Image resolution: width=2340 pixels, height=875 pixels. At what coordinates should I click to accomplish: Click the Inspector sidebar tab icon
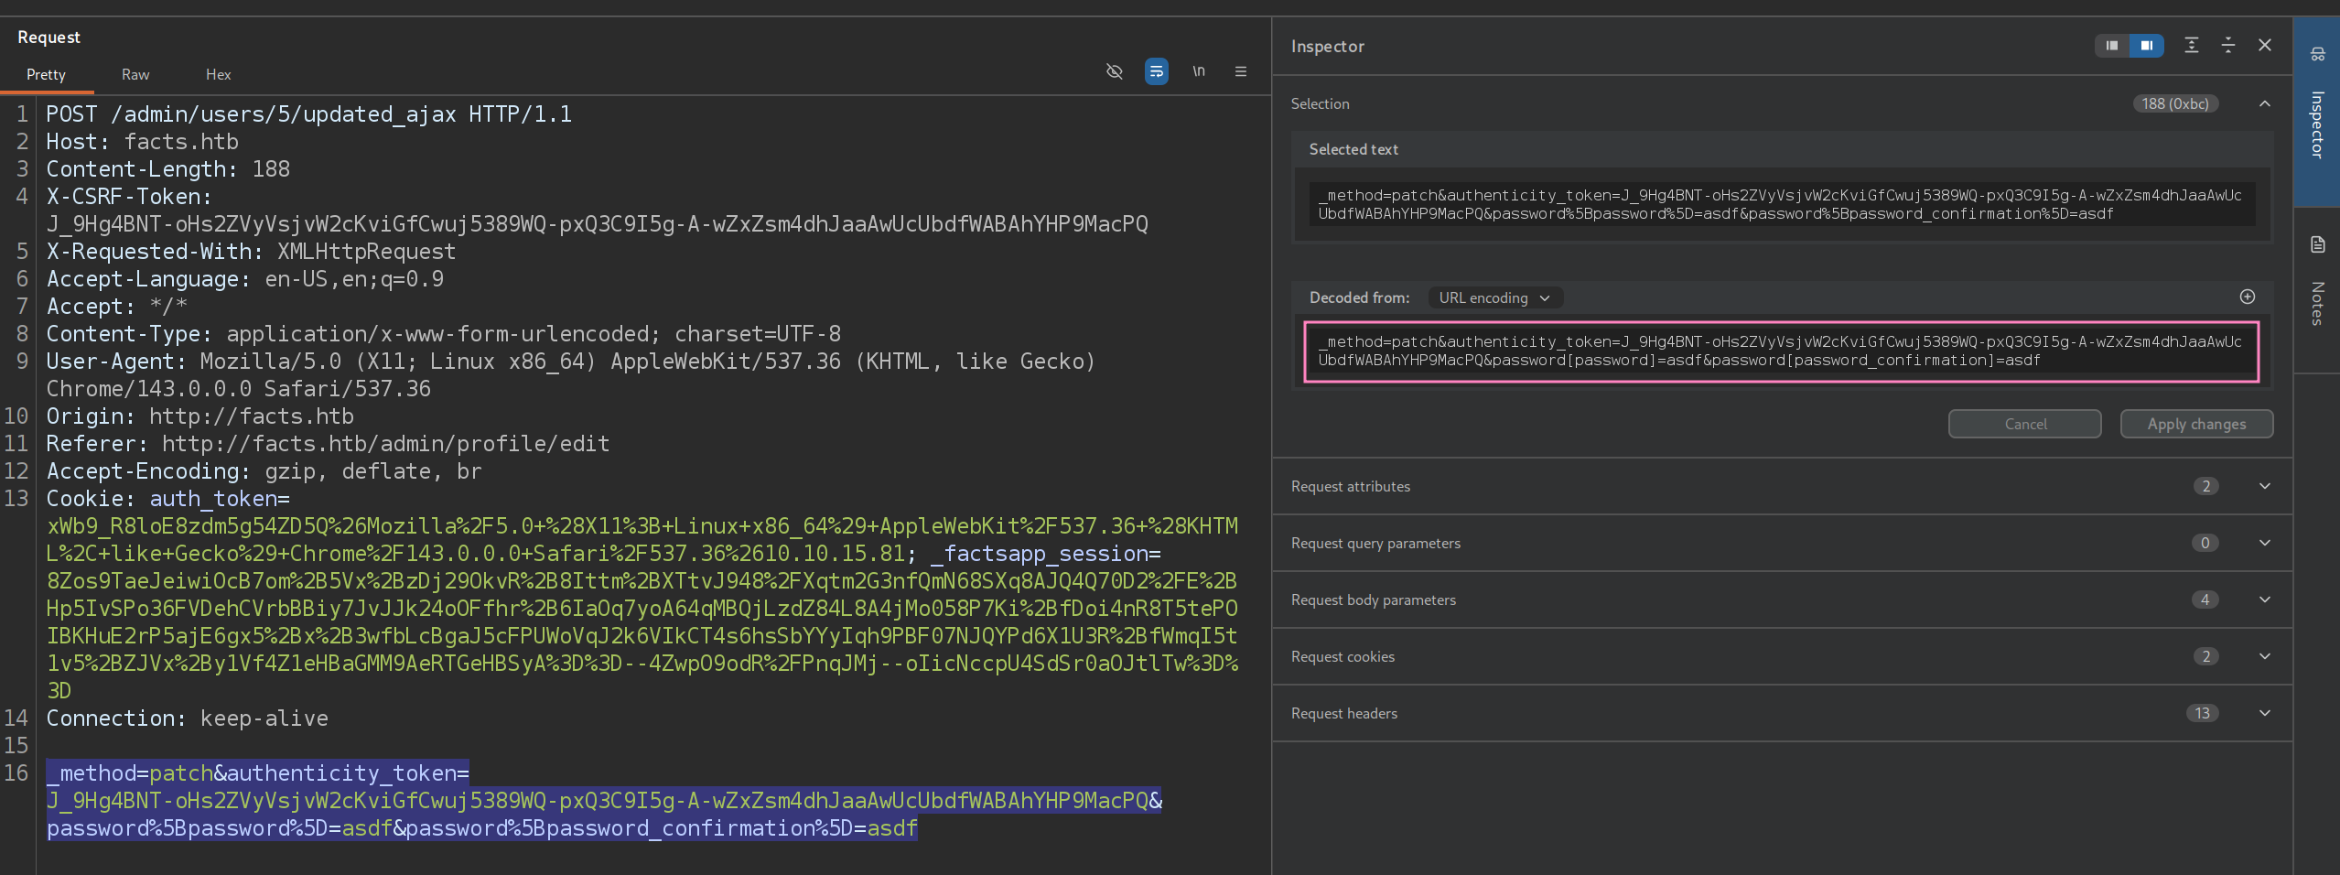[2317, 55]
